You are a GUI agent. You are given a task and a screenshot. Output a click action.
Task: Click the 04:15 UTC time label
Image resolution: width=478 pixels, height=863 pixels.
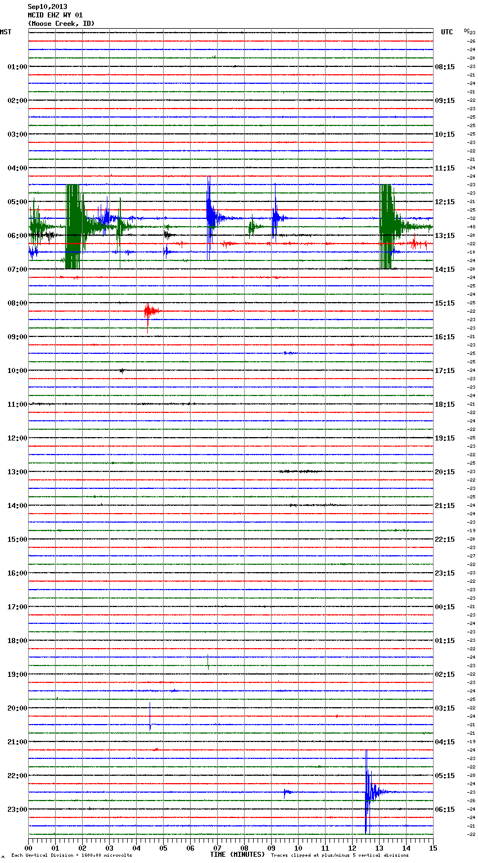(x=445, y=741)
